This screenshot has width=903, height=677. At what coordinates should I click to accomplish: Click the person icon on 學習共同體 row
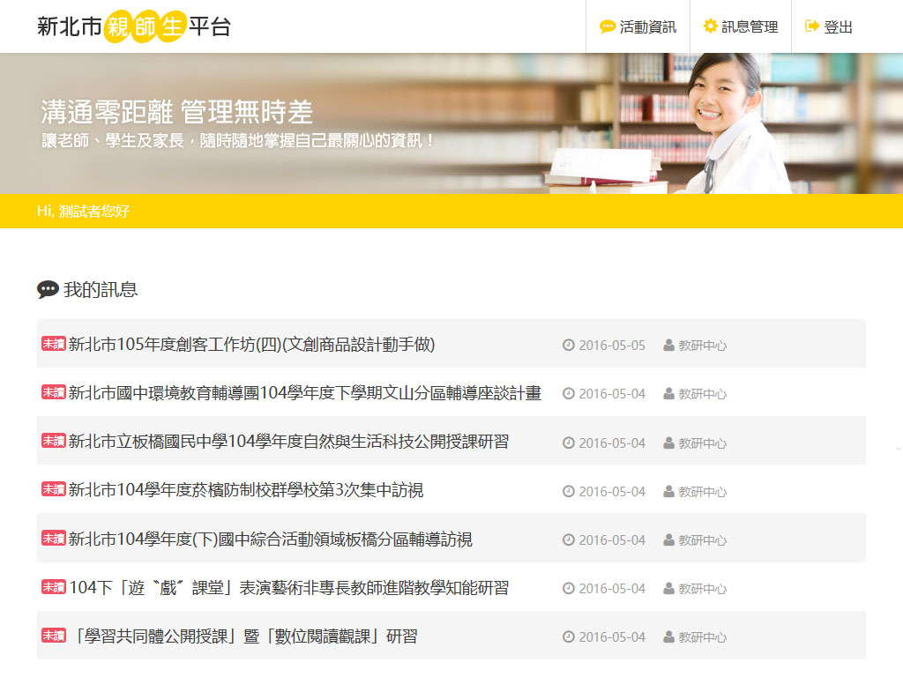coord(668,636)
